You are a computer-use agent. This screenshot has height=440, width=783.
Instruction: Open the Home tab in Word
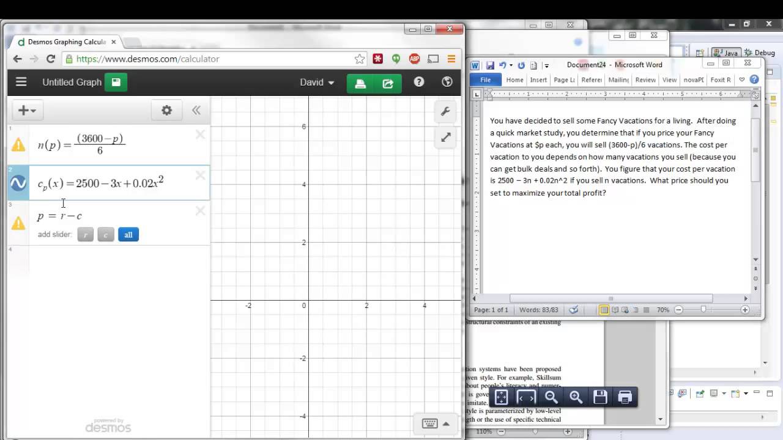pos(514,79)
